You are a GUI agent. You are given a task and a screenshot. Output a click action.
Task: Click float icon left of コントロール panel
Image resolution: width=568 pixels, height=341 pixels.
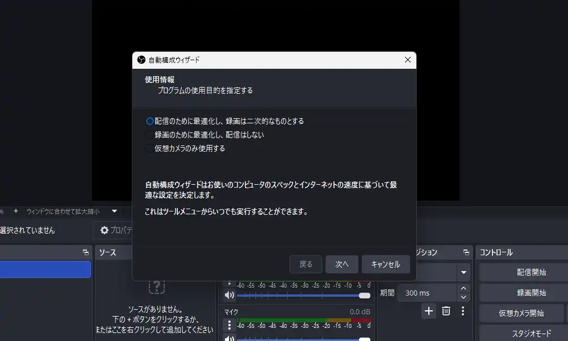point(466,252)
